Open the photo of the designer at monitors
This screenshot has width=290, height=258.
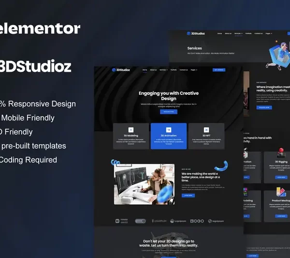pyautogui.click(x=144, y=184)
